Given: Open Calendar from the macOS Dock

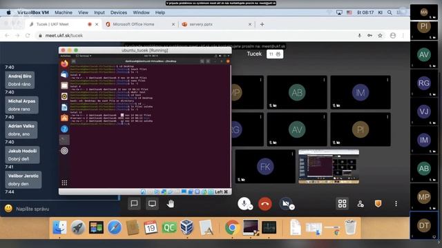Looking at the screenshot, I should click(x=151, y=227).
